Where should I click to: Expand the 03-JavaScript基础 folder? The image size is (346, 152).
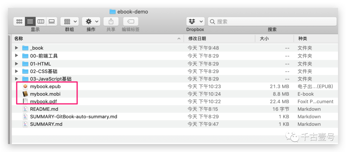coord(17,78)
